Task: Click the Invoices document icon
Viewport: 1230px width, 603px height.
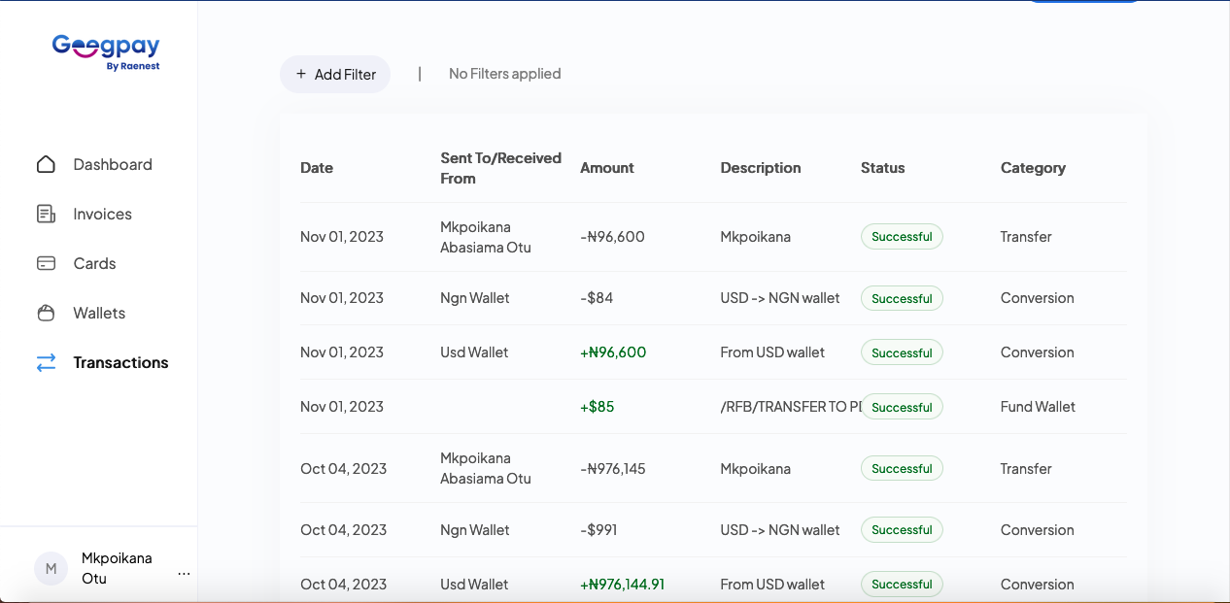Action: tap(46, 214)
